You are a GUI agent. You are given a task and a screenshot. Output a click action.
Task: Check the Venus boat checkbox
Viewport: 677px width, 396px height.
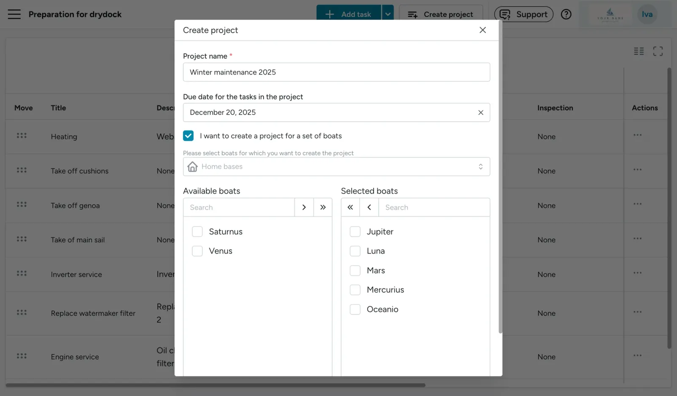197,251
